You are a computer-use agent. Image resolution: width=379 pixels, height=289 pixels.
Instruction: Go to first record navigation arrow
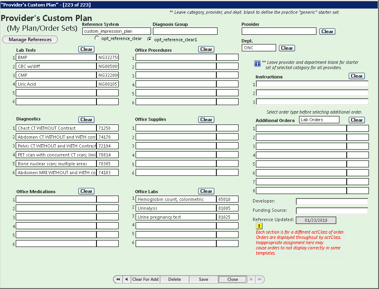pos(118,279)
